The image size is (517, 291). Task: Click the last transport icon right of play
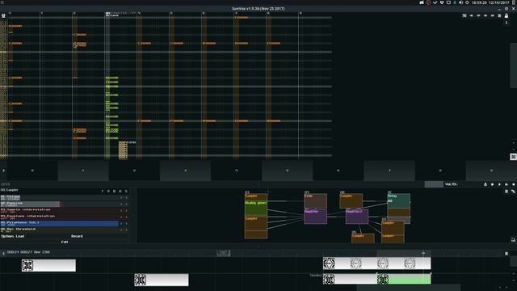[514, 184]
